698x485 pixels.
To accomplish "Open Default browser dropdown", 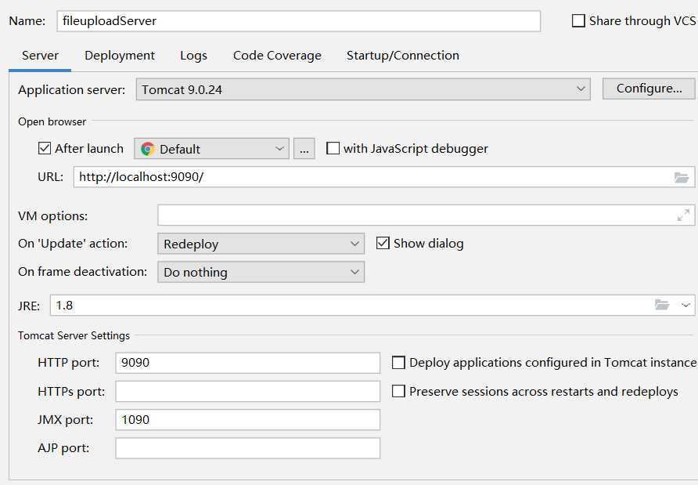I will [x=211, y=148].
